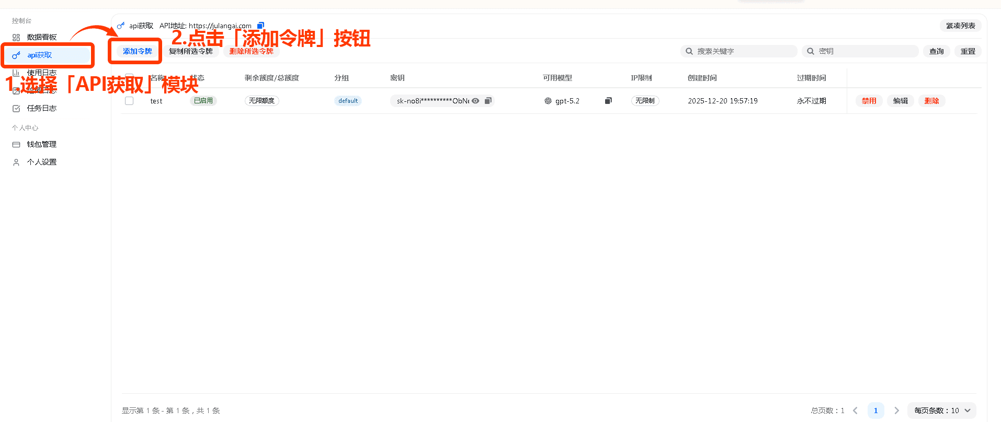Open the 每页条数 page size dropdown
This screenshot has height=422, width=1001.
pos(941,411)
